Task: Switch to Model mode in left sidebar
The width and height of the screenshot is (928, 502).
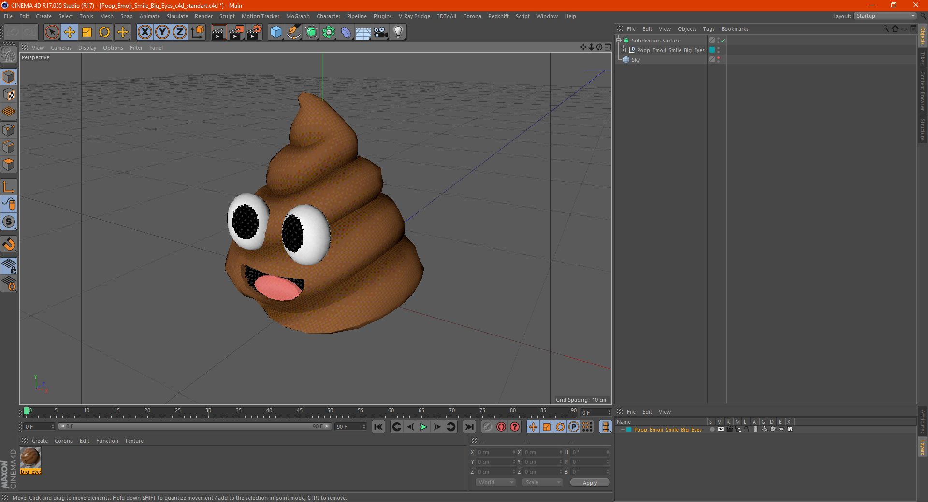Action: (9, 77)
